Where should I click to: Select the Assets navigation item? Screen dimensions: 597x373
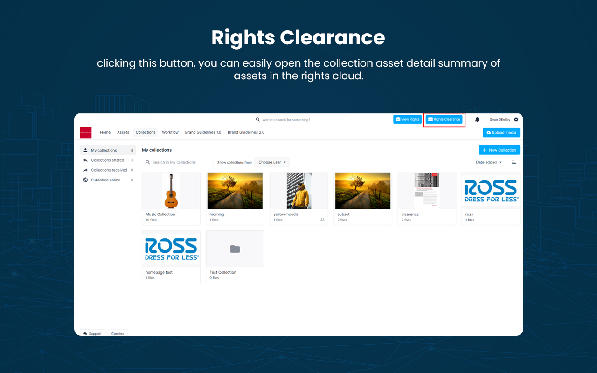click(123, 132)
